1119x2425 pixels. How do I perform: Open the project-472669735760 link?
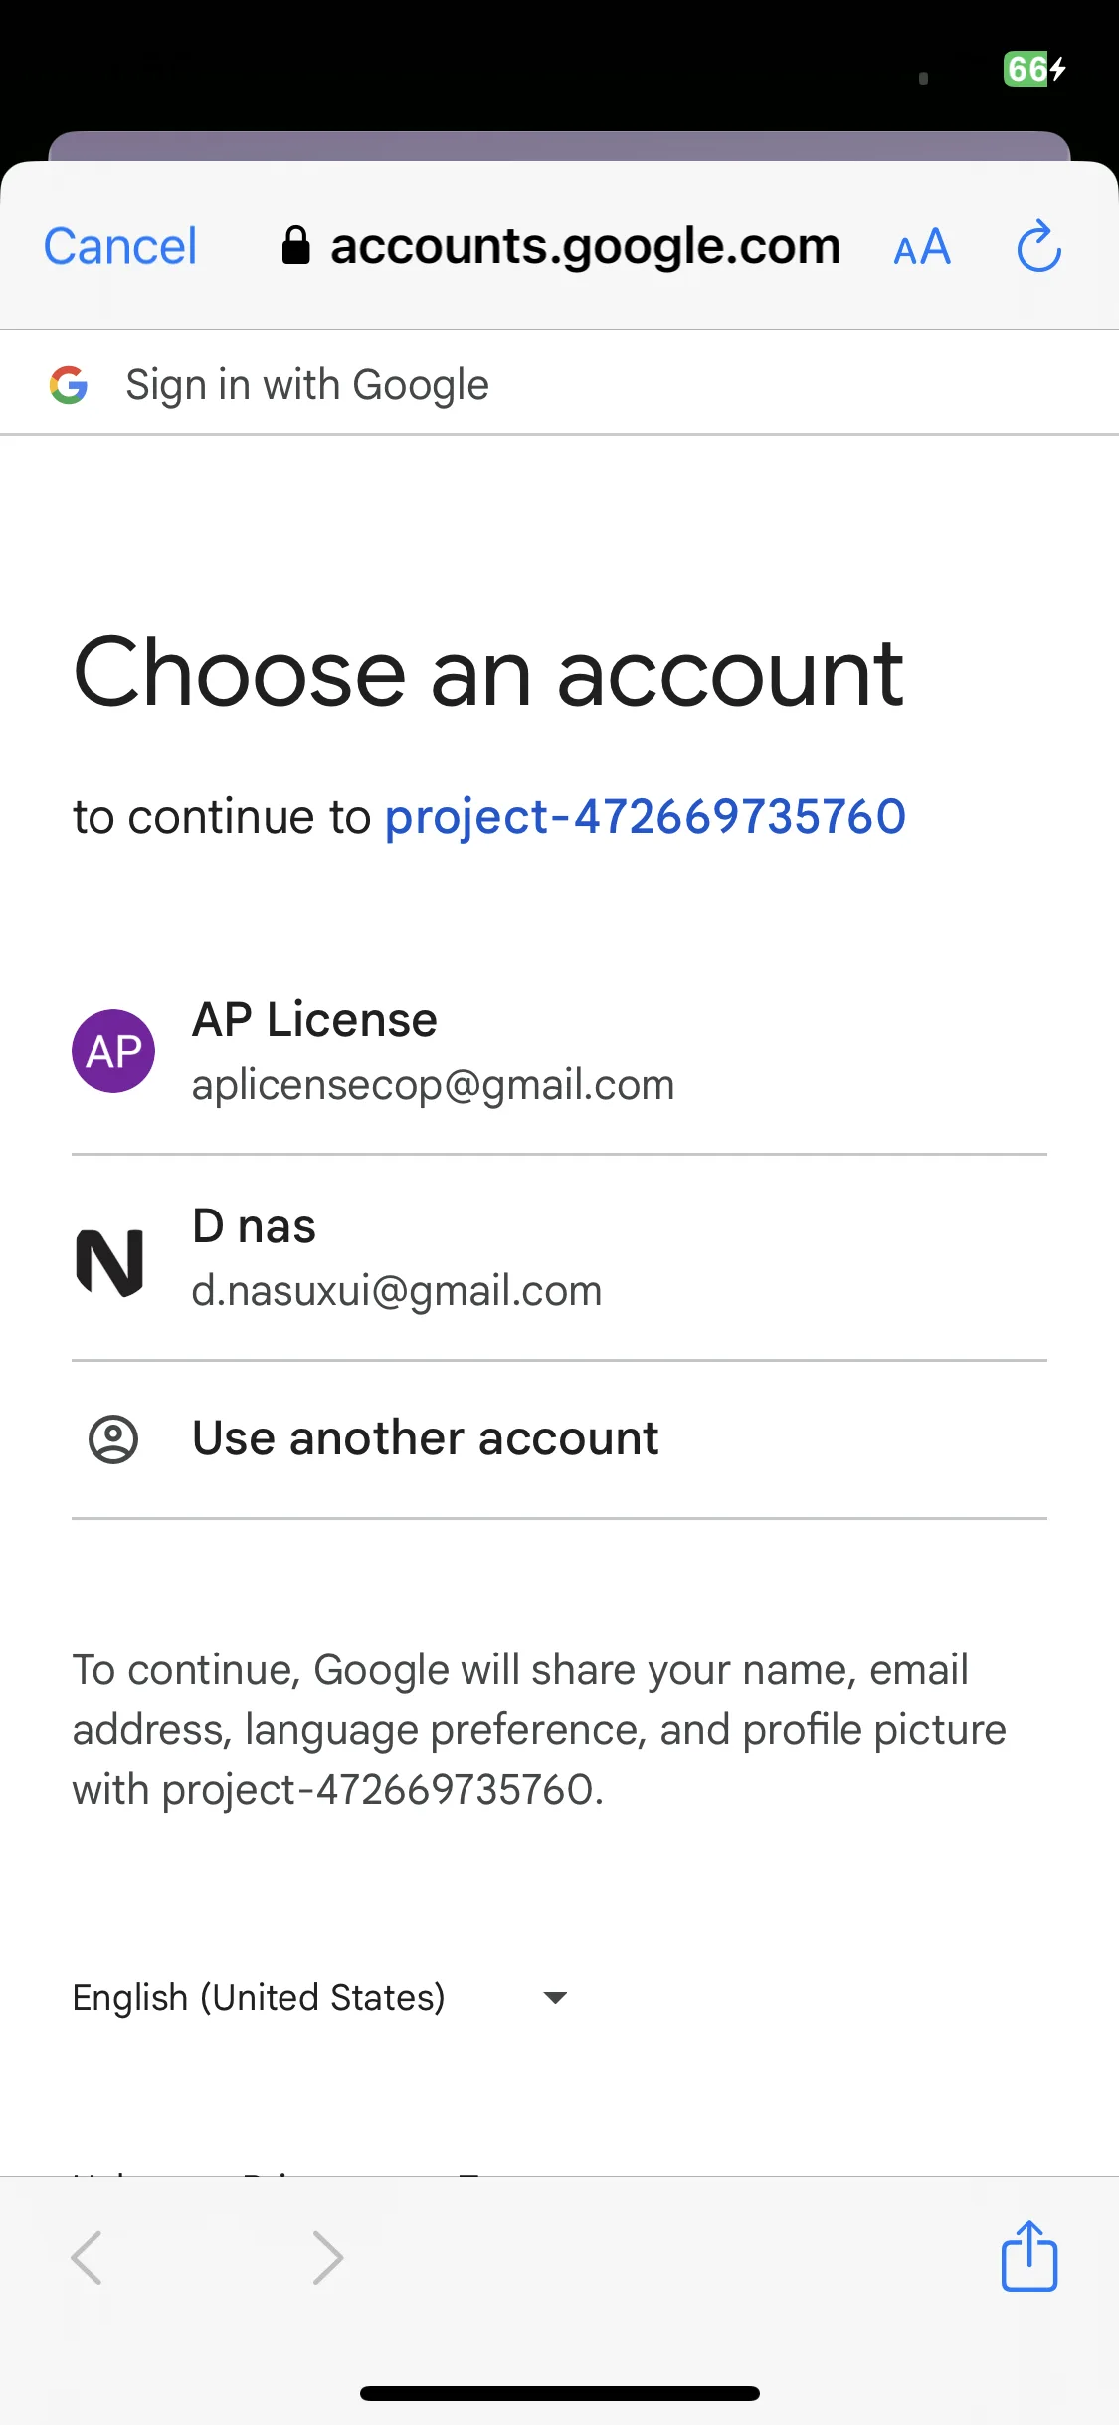tap(646, 817)
